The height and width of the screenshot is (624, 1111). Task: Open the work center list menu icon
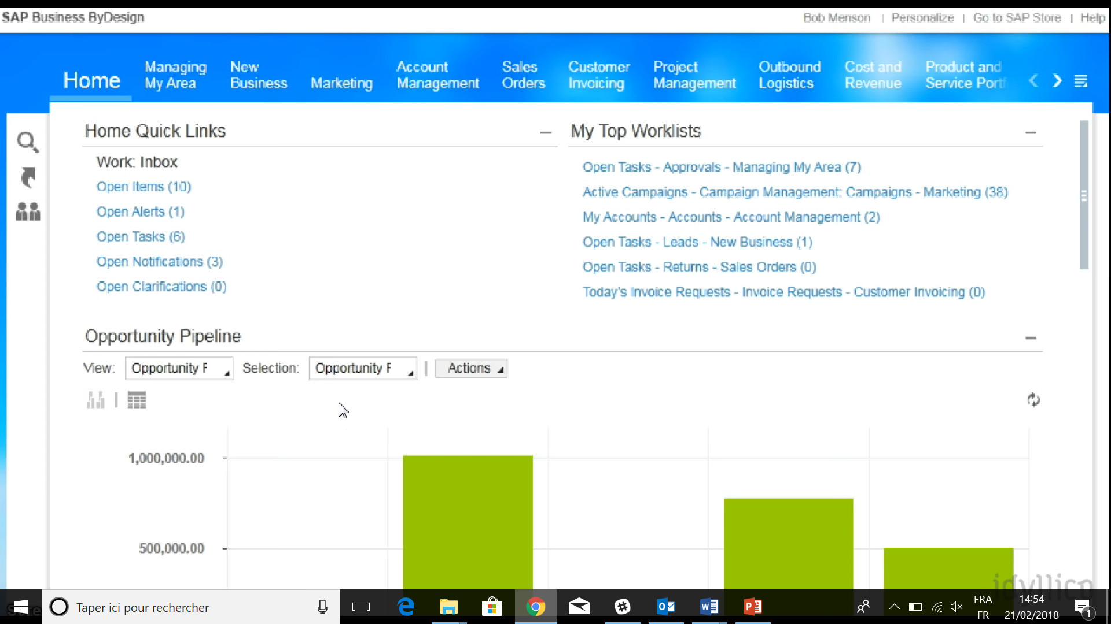pyautogui.click(x=1081, y=81)
